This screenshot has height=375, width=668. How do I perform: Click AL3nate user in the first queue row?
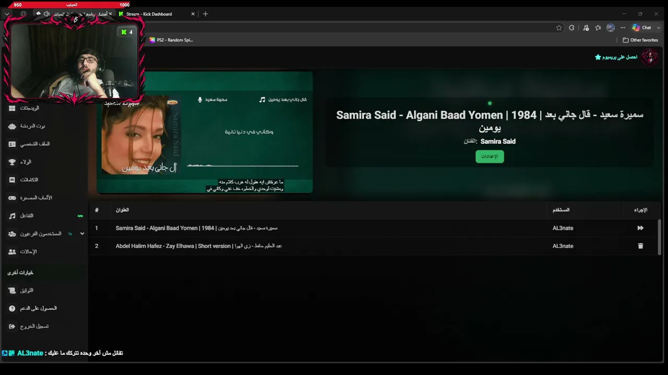coord(563,228)
